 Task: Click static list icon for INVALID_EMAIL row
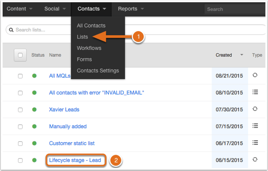pyautogui.click(x=255, y=92)
